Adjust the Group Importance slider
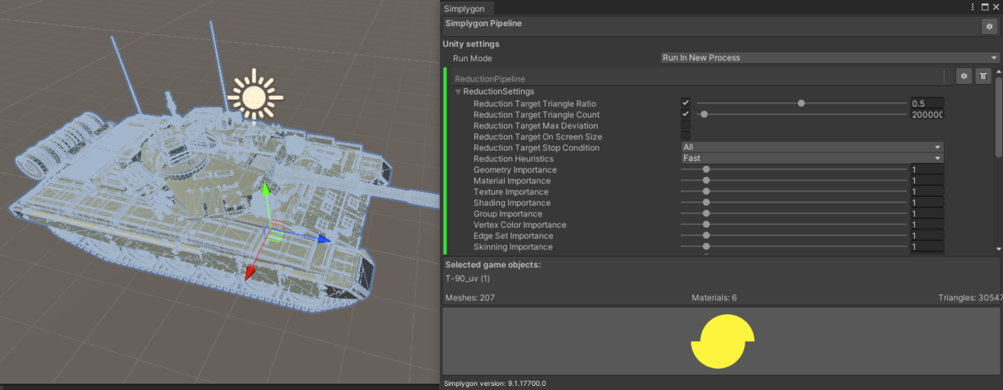Viewport: 1003px width, 390px height. [794, 214]
